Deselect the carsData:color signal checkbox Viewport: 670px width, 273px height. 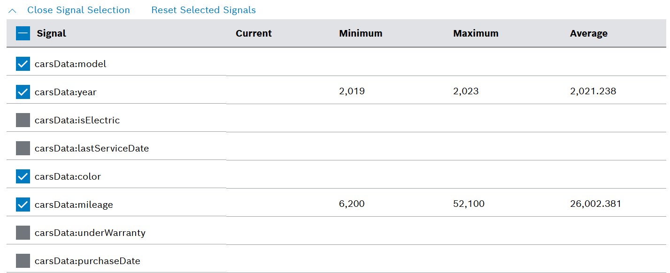coord(23,176)
